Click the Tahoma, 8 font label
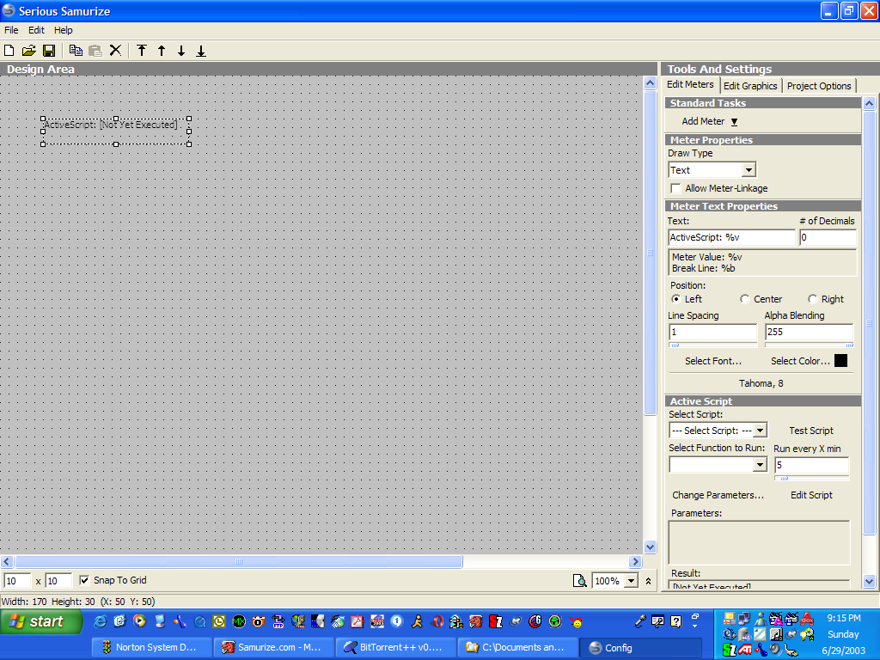The image size is (880, 660). pyautogui.click(x=761, y=383)
